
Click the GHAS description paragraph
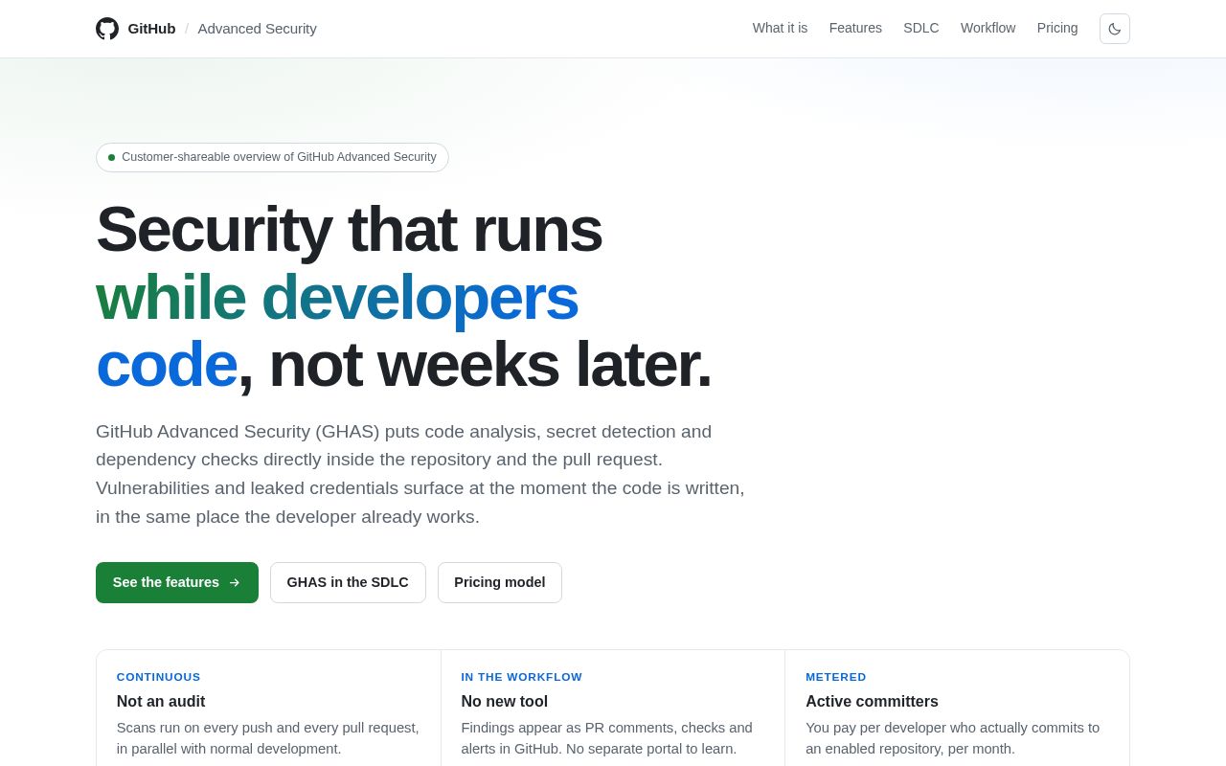pyautogui.click(x=420, y=474)
